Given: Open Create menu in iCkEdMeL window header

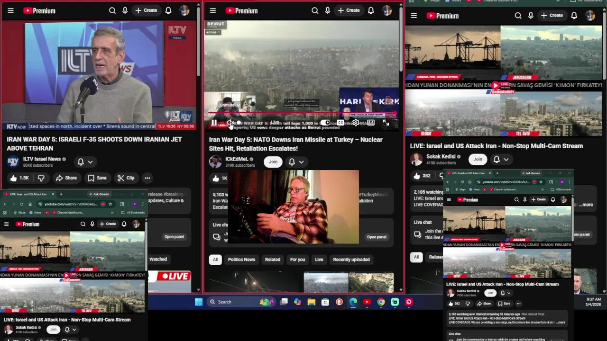Looking at the screenshot, I should 348,10.
